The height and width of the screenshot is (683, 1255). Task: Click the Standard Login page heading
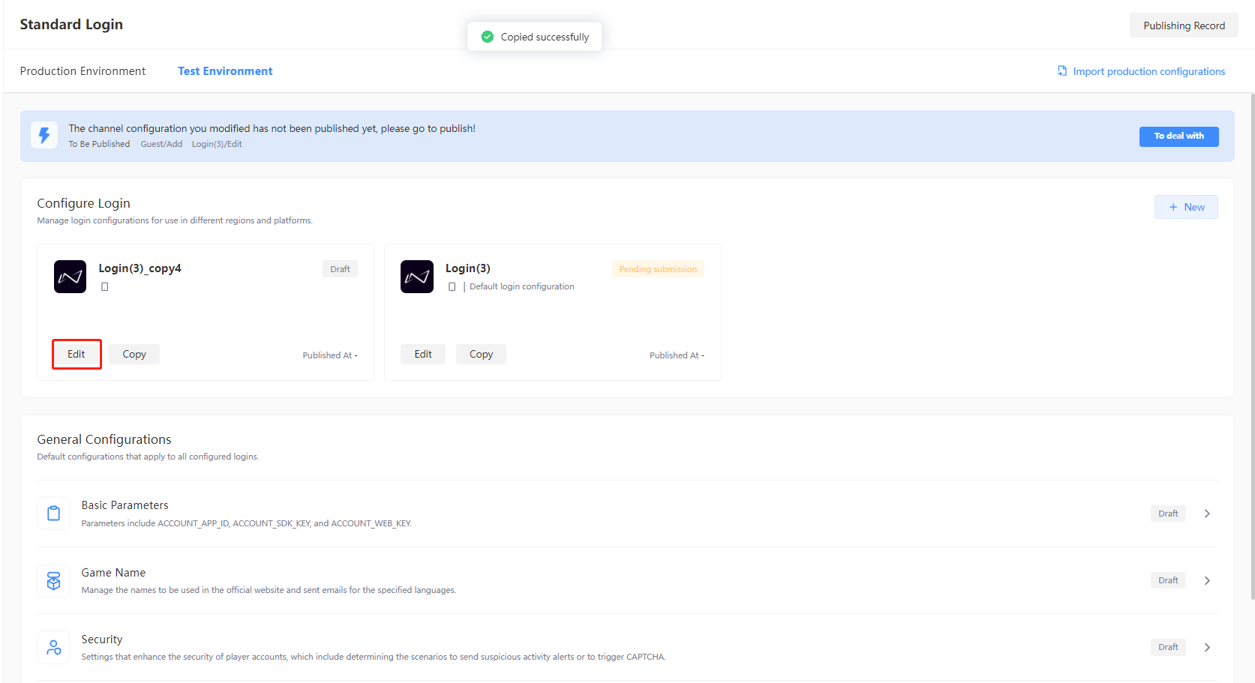pos(71,24)
